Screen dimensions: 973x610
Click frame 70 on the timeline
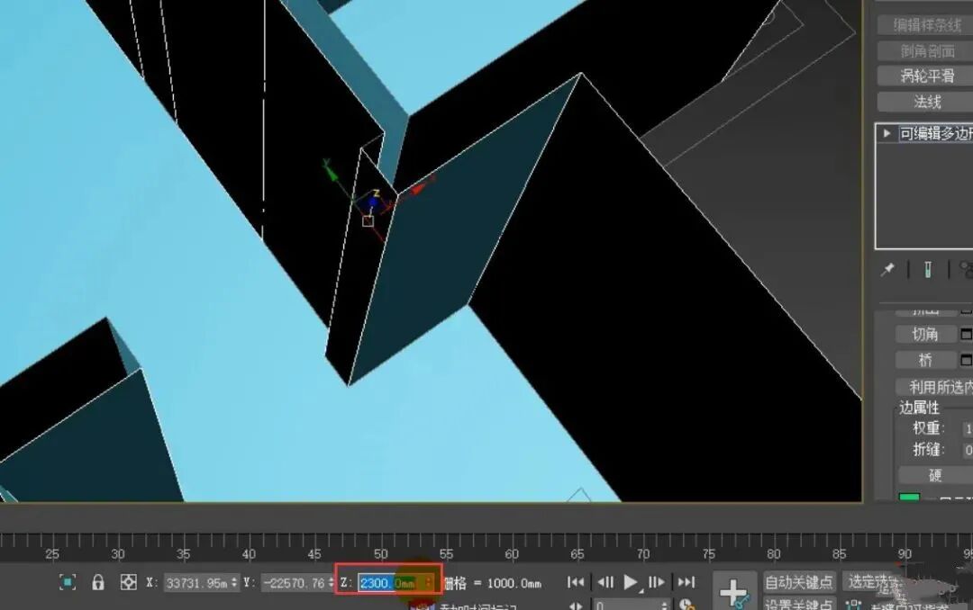[643, 553]
